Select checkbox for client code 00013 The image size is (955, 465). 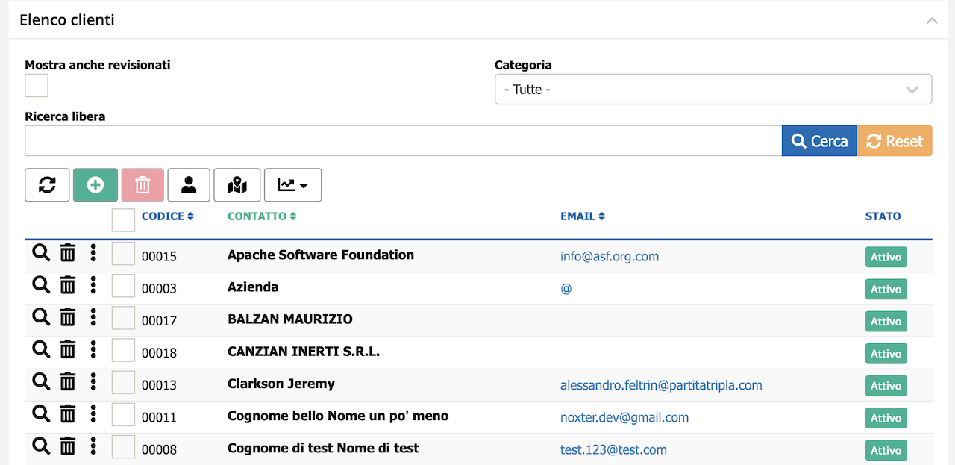point(123,382)
